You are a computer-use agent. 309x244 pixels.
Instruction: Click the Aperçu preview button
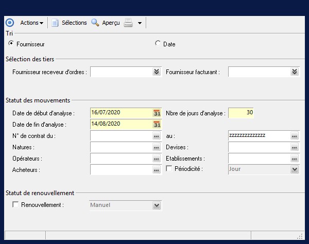(106, 23)
